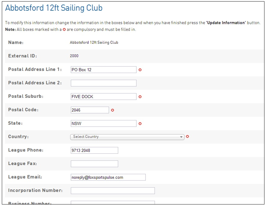Click the External ID value 2000
The image size is (266, 206).
coord(74,56)
